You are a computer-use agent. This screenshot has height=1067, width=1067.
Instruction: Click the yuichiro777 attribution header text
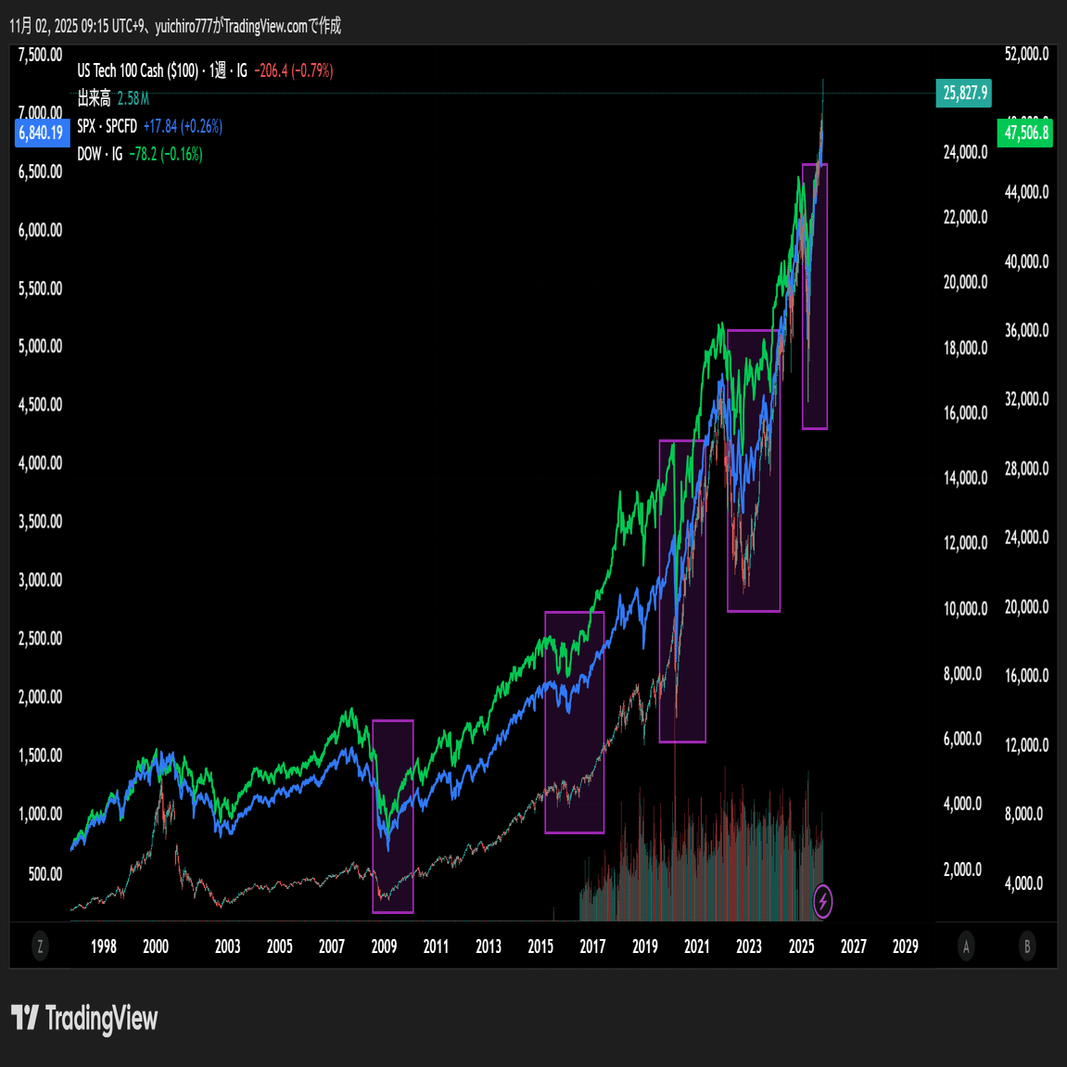click(175, 26)
